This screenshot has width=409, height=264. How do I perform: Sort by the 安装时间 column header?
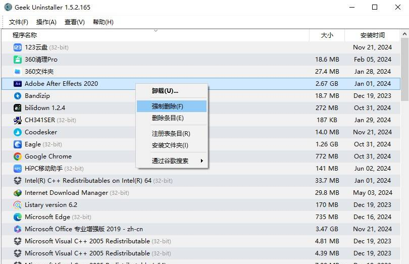[373, 35]
